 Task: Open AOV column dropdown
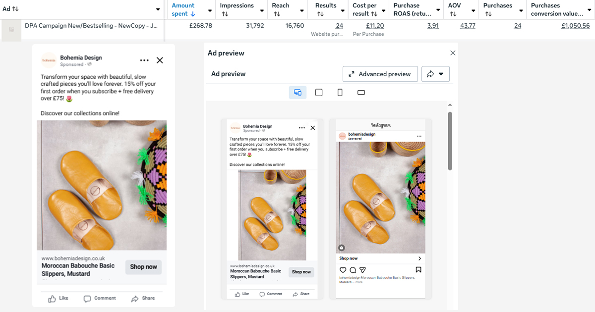[x=474, y=10]
